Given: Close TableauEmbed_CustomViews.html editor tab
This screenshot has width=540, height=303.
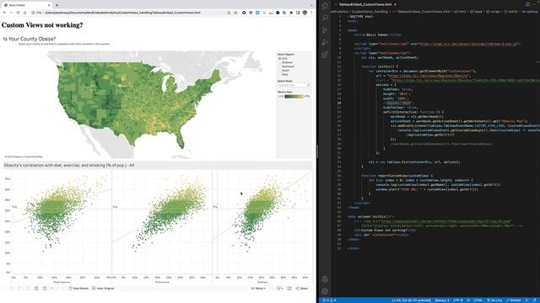Looking at the screenshot, I should click(x=395, y=4).
